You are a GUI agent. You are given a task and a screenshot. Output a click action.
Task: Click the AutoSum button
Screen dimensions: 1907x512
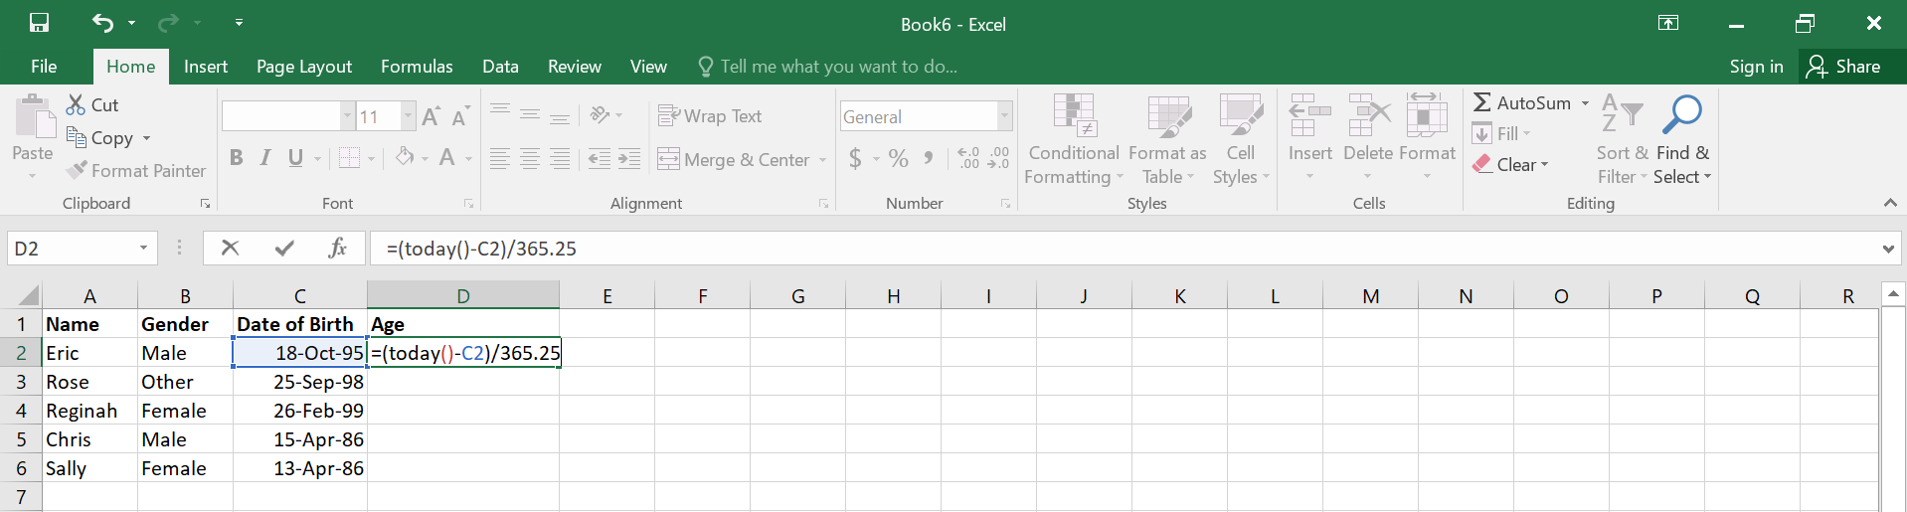tap(1521, 103)
